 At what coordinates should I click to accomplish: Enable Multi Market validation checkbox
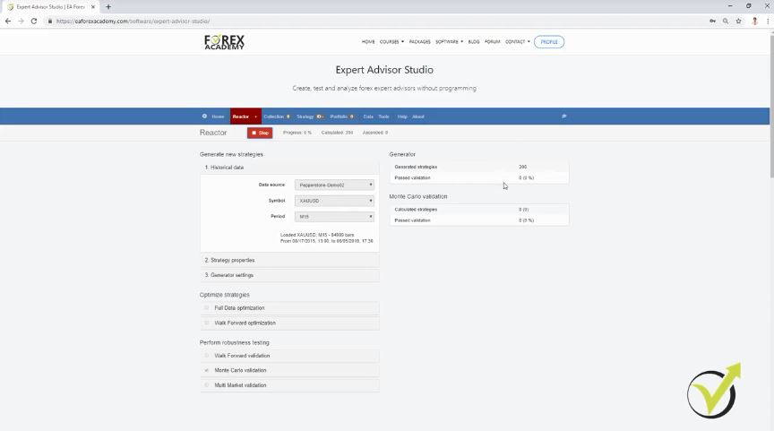(206, 385)
